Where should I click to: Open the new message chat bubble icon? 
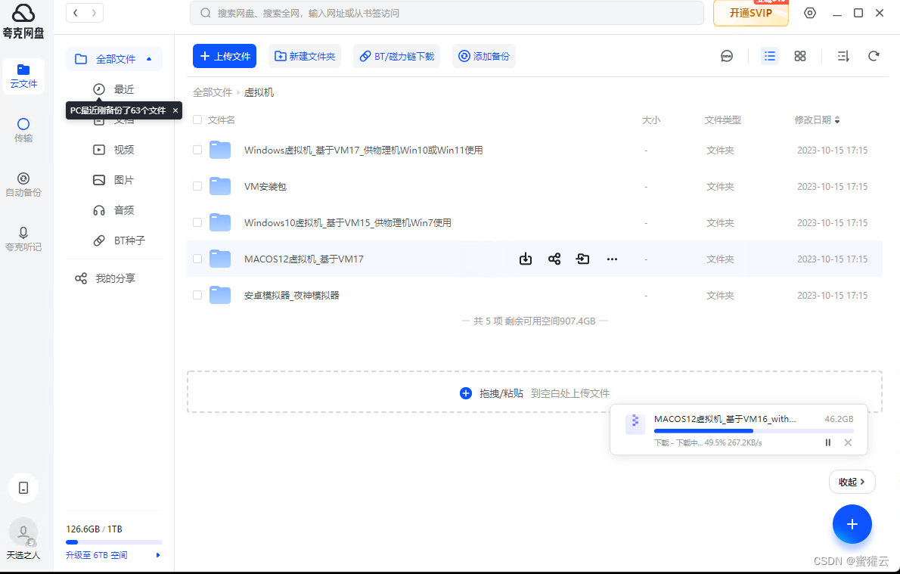pos(727,56)
